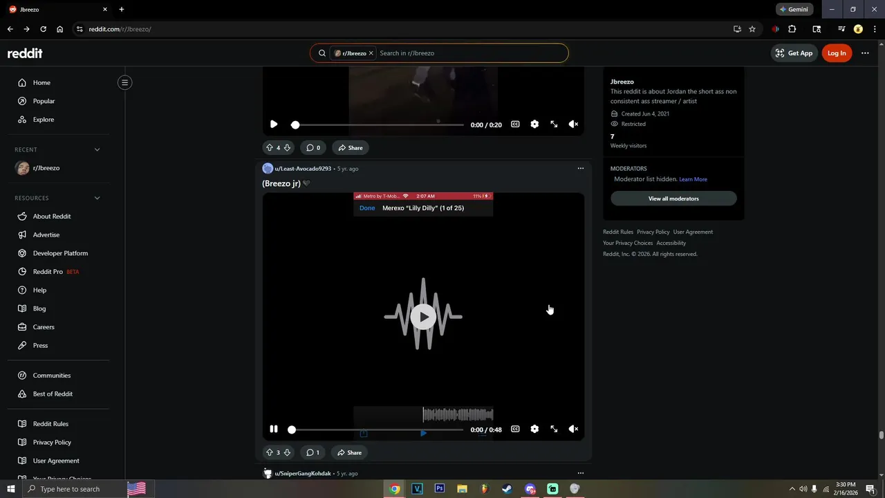Upvote the post with 4 votes
Viewport: 885px width, 498px height.
270,148
